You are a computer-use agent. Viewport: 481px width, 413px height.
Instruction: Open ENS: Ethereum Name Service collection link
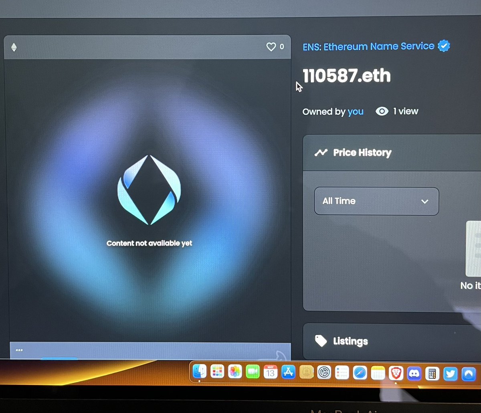(368, 47)
